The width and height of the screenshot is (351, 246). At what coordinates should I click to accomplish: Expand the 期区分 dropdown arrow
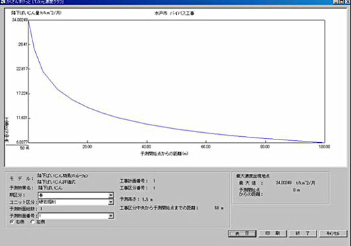point(111,195)
